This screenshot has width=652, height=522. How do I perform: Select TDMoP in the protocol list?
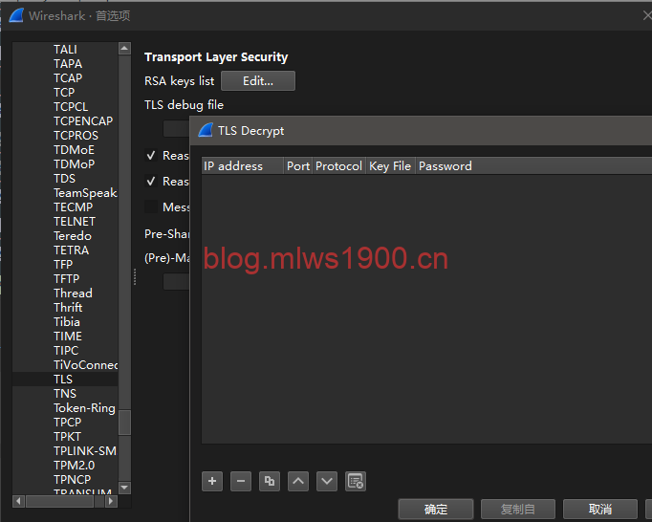click(74, 164)
